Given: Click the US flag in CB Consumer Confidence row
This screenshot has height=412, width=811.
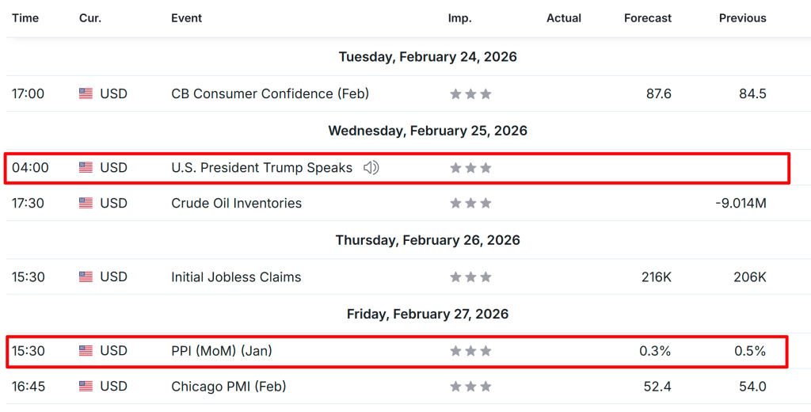Looking at the screenshot, I should [x=86, y=93].
